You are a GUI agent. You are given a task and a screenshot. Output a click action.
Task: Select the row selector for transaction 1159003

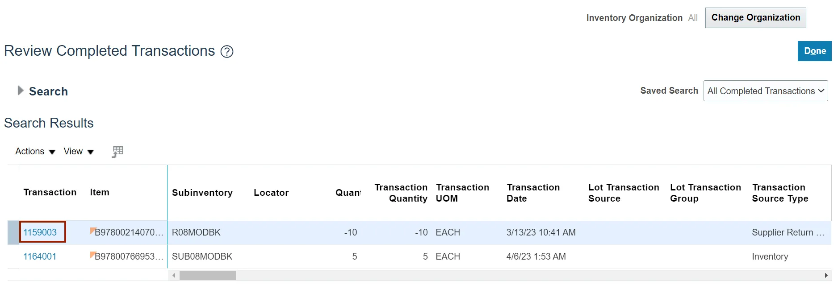13,232
